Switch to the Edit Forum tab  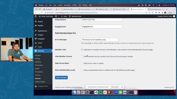point(121,9)
